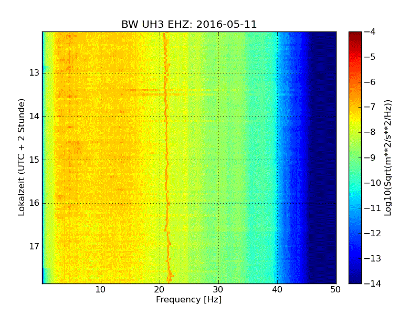Click the colorbar tick label −13
Image resolution: width=420 pixels, height=315 pixels.
click(x=372, y=258)
